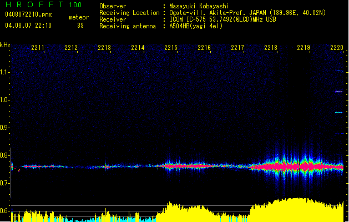349x222 pixels.
Task: Click the 1.0.0 version number
Action: tap(75, 4)
